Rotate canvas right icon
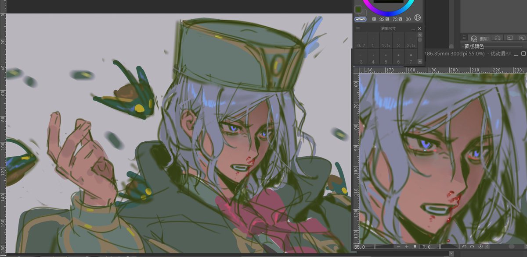 point(472,246)
